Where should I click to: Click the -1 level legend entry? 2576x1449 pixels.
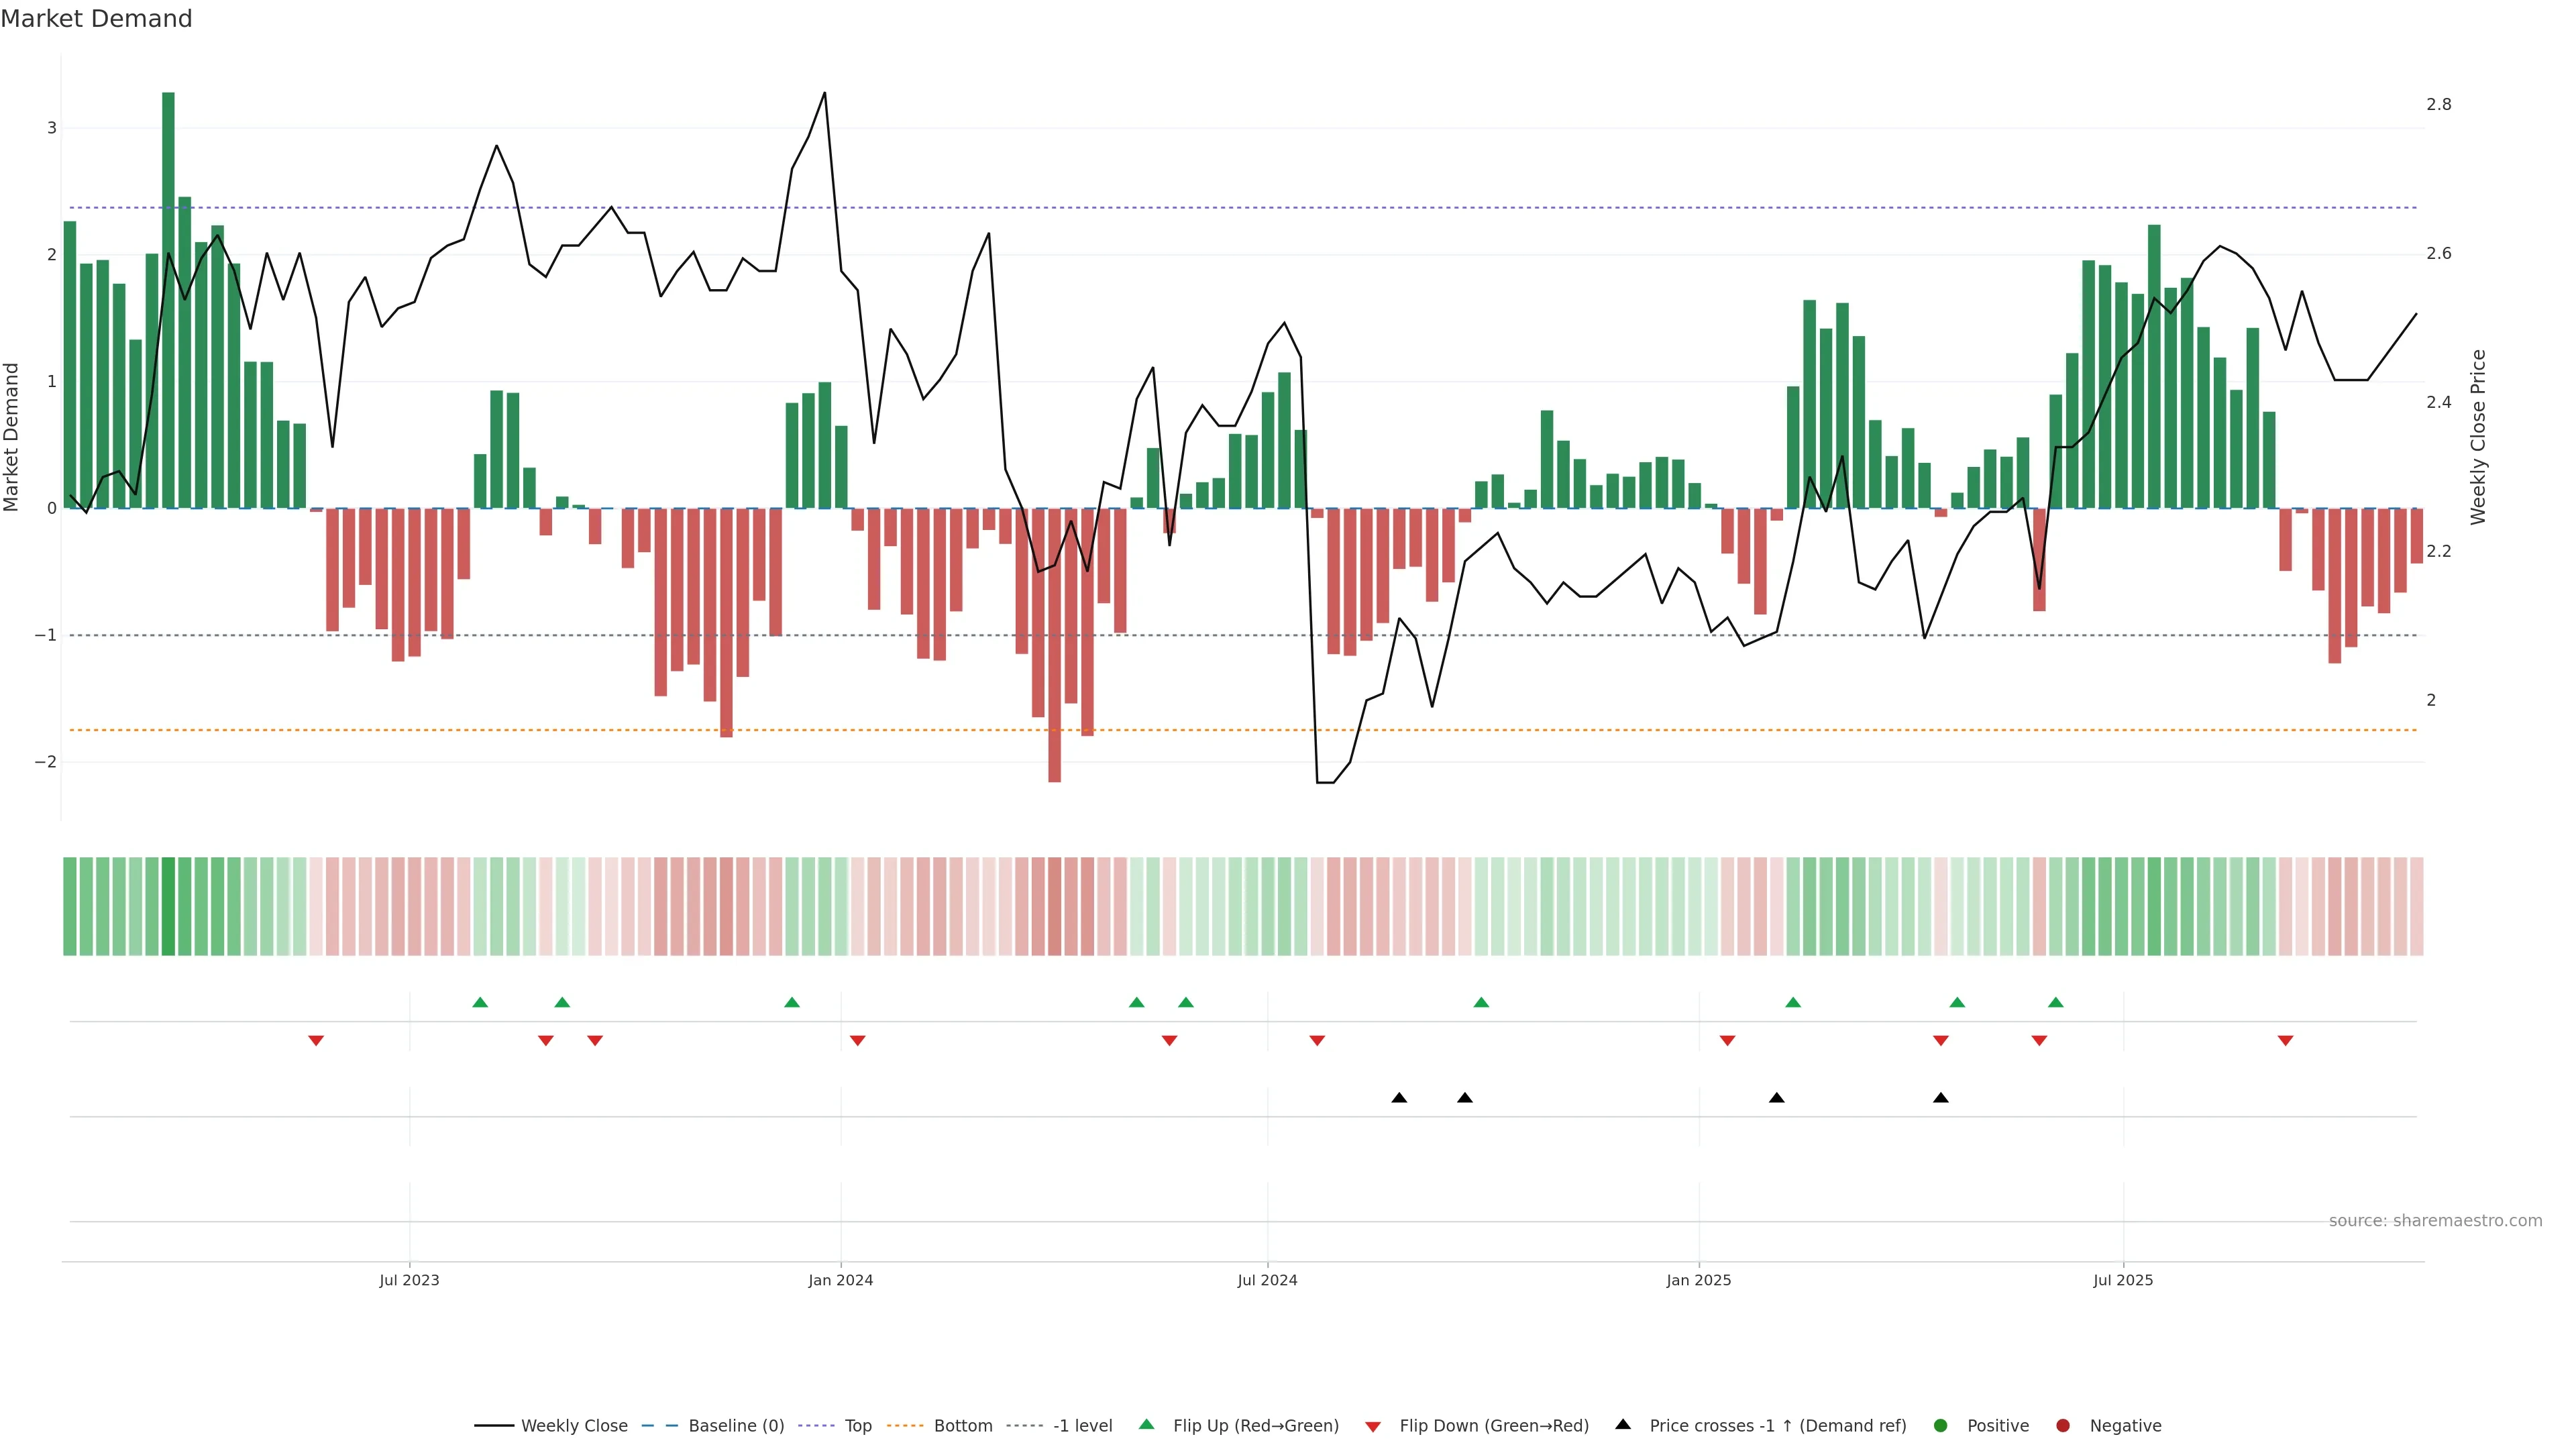coord(1082,1425)
